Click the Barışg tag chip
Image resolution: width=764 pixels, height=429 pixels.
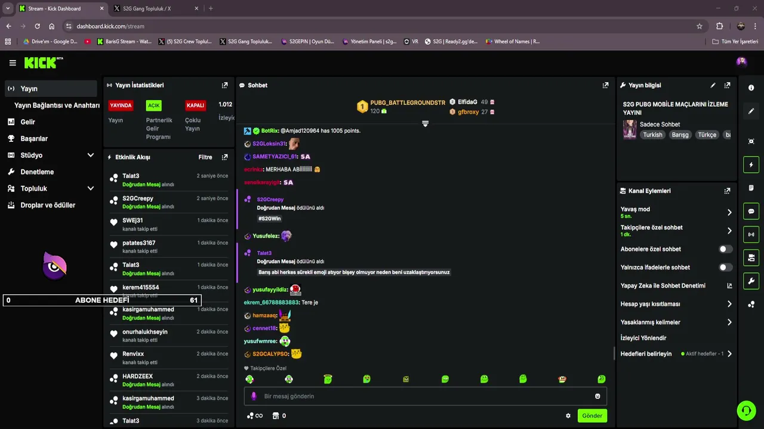point(680,135)
